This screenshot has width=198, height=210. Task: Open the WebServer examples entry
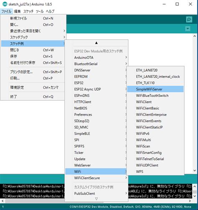tap(96, 165)
